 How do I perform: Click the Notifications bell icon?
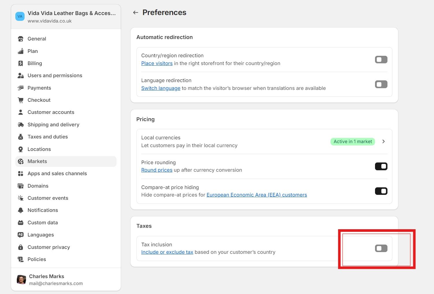pos(21,210)
